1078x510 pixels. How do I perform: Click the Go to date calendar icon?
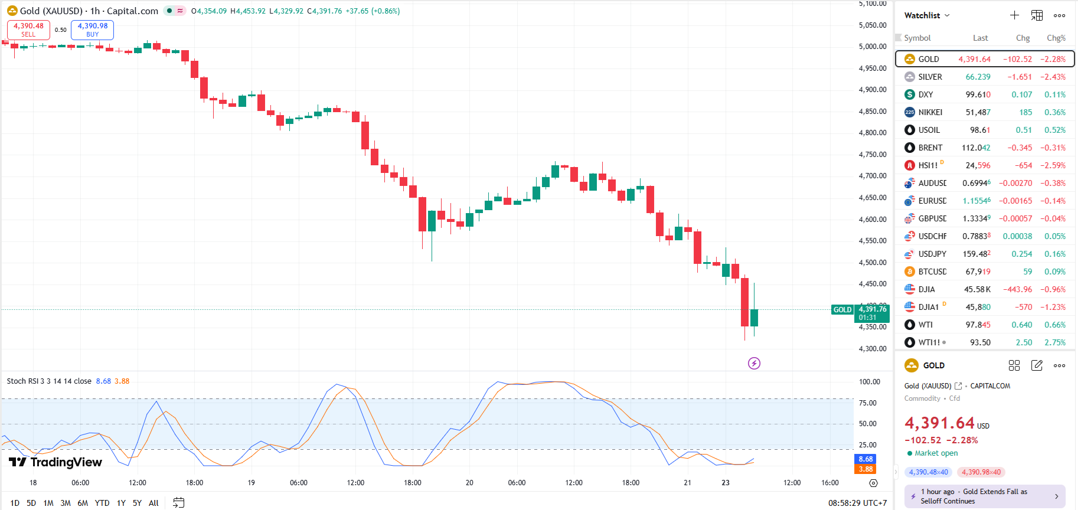(x=178, y=503)
